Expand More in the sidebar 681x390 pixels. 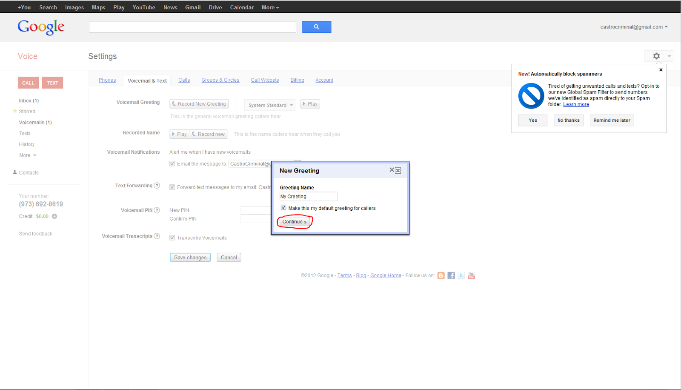[x=28, y=155]
